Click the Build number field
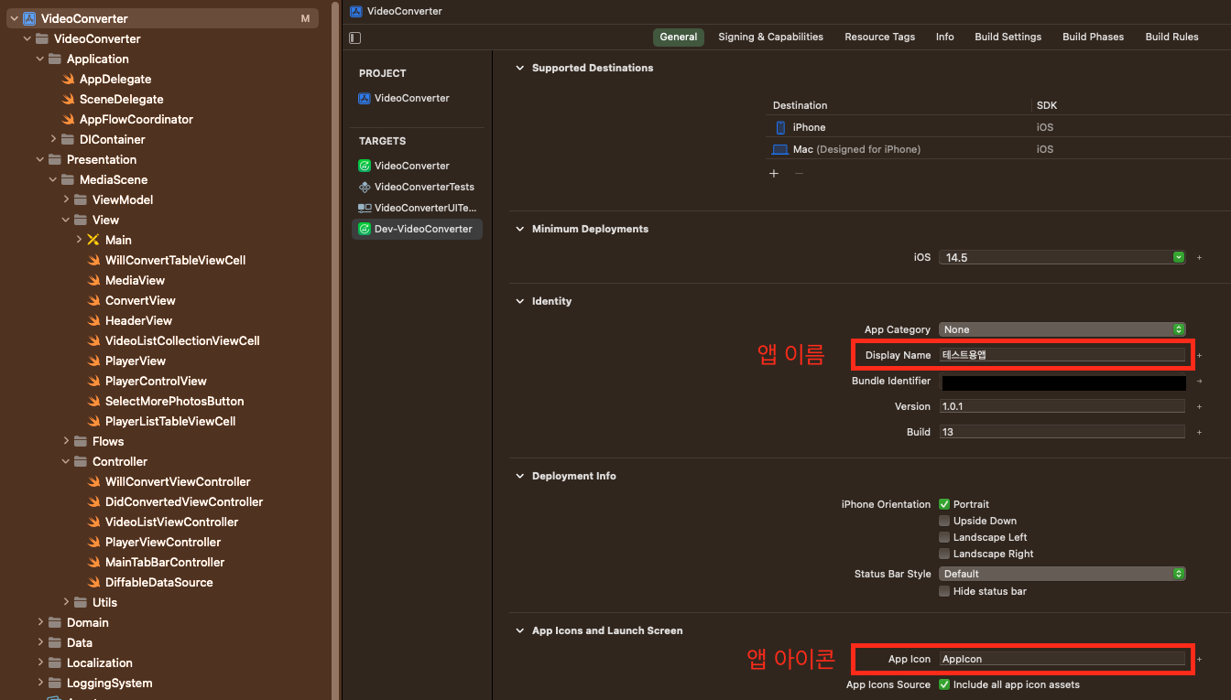Screen dimensions: 1231x700 [1062, 432]
